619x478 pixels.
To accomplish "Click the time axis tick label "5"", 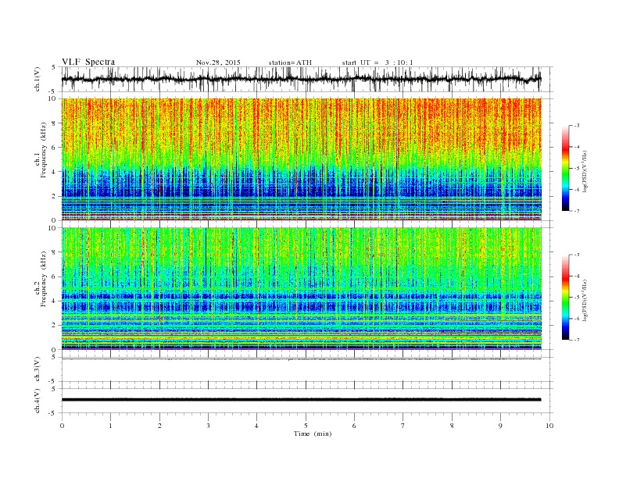I will pyautogui.click(x=306, y=426).
